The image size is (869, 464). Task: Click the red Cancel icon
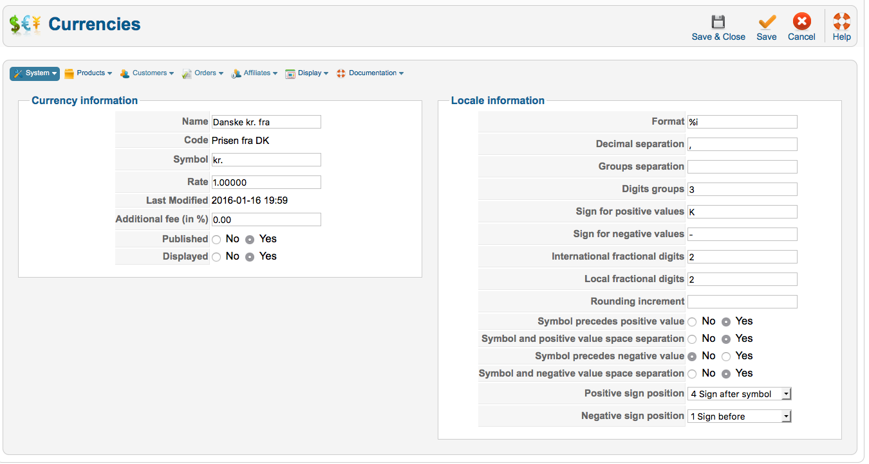click(801, 22)
